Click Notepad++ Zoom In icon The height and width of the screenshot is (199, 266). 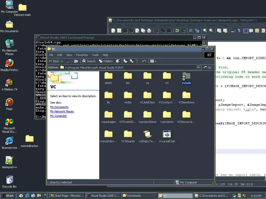205,31
